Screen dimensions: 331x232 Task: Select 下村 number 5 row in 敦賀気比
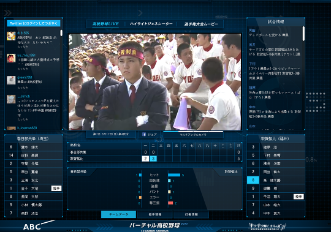(x=276, y=155)
